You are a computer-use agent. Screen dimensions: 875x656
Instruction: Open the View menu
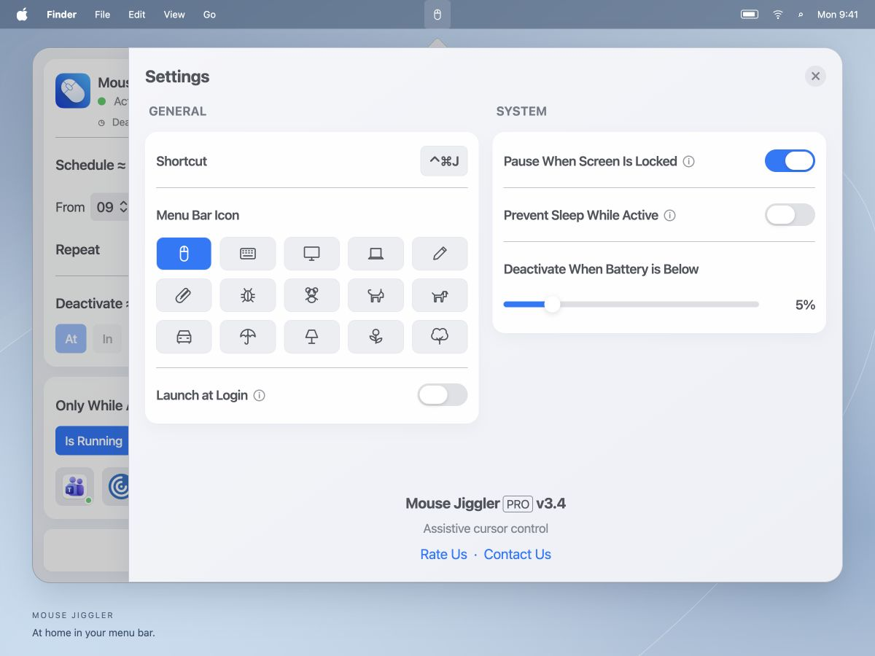coord(174,15)
